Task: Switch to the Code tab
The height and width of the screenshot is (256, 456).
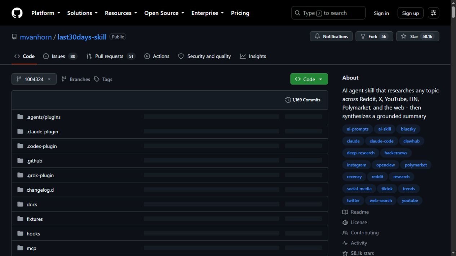Action: click(25, 56)
